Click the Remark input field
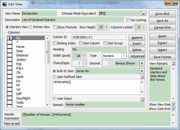 pyautogui.click(x=105, y=105)
